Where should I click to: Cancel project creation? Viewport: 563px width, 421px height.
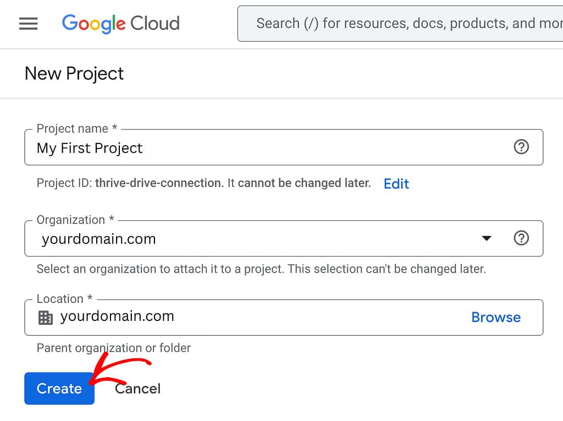(137, 389)
